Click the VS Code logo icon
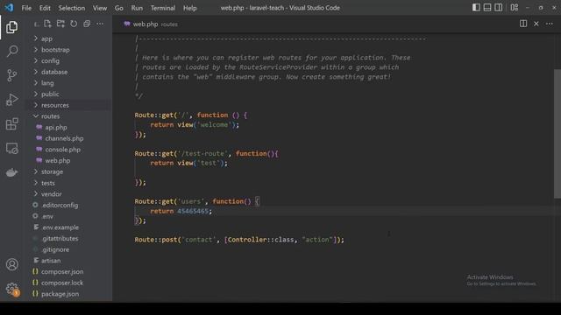Image resolution: width=561 pixels, height=315 pixels. [x=9, y=8]
